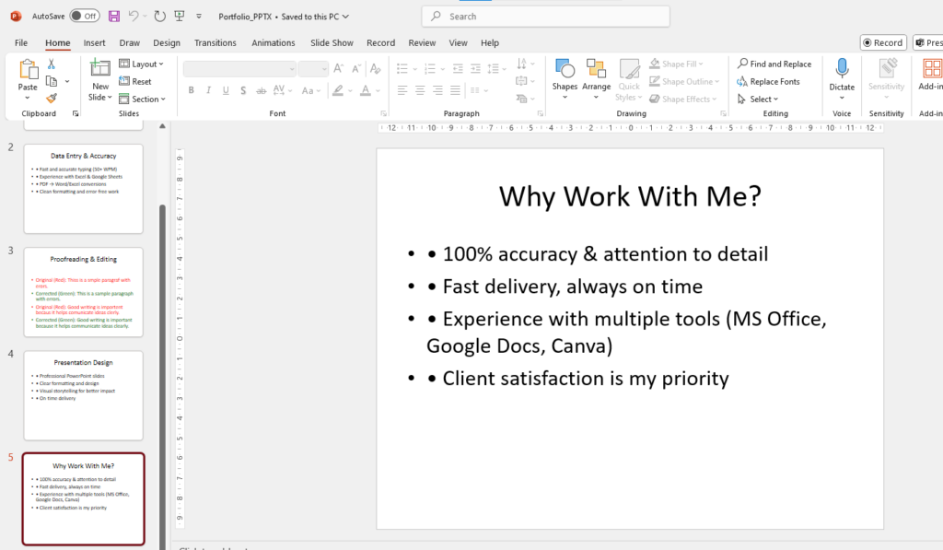Click the center align icon
Image resolution: width=943 pixels, height=550 pixels.
coord(420,90)
